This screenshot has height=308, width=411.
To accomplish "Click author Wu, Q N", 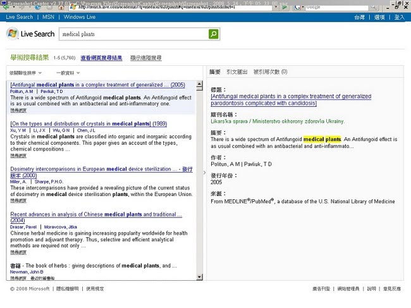I will pos(61,130).
